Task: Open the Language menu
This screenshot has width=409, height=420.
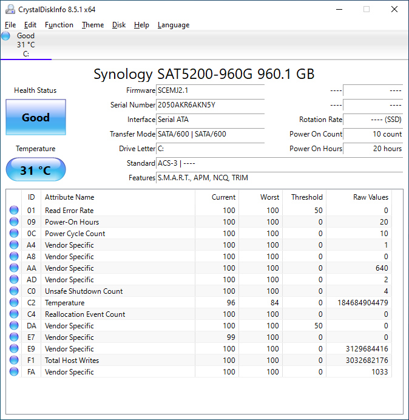Action: click(173, 25)
